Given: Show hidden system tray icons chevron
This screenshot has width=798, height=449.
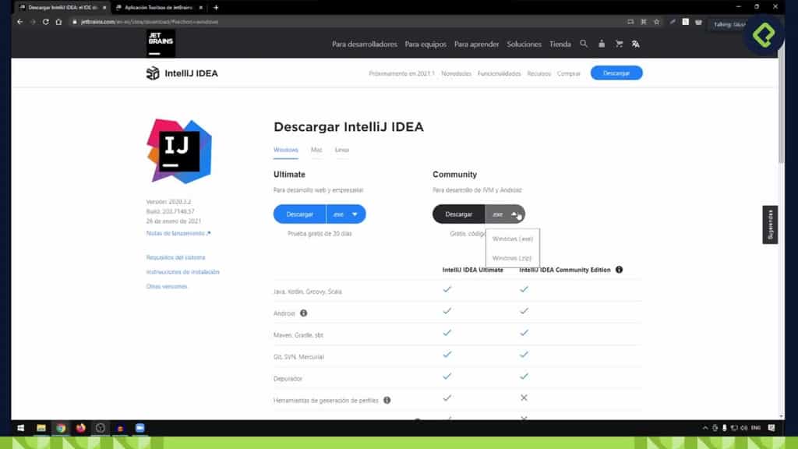Looking at the screenshot, I should click(x=704, y=428).
